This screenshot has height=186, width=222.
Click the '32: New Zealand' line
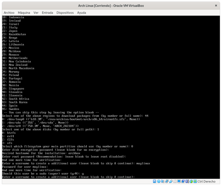point(15,65)
